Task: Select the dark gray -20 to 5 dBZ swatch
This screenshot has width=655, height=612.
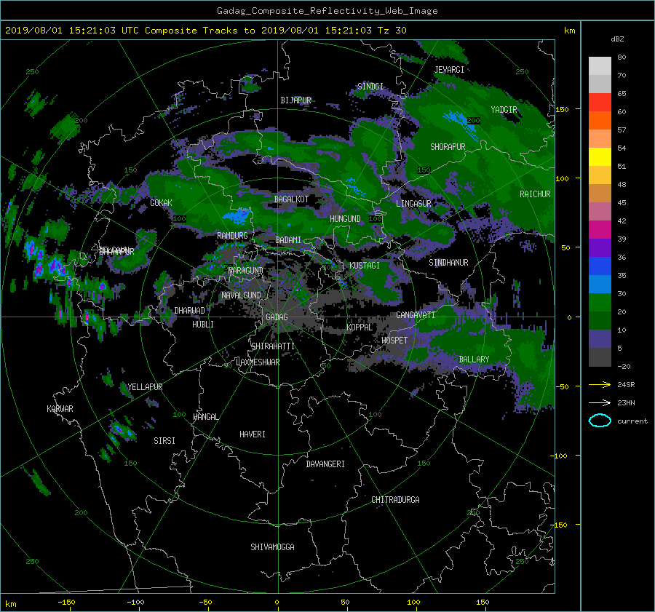Action: (x=600, y=357)
